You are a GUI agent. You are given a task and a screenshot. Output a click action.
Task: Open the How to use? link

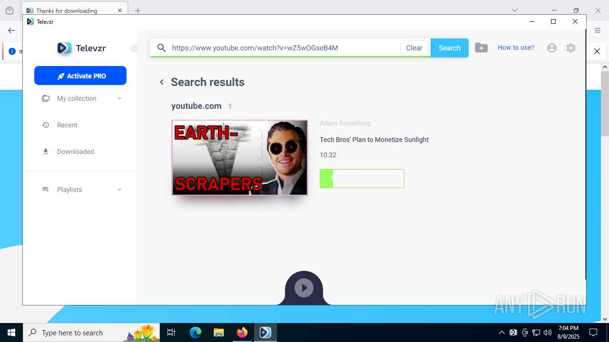pyautogui.click(x=516, y=47)
